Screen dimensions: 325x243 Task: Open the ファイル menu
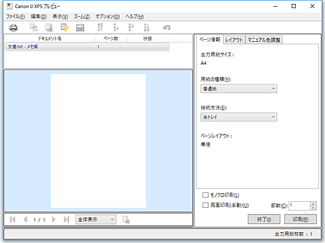click(x=16, y=16)
